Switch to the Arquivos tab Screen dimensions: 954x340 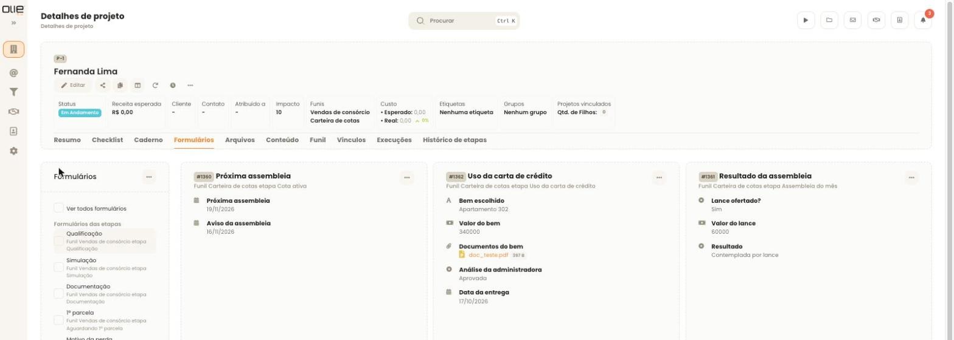pos(240,140)
